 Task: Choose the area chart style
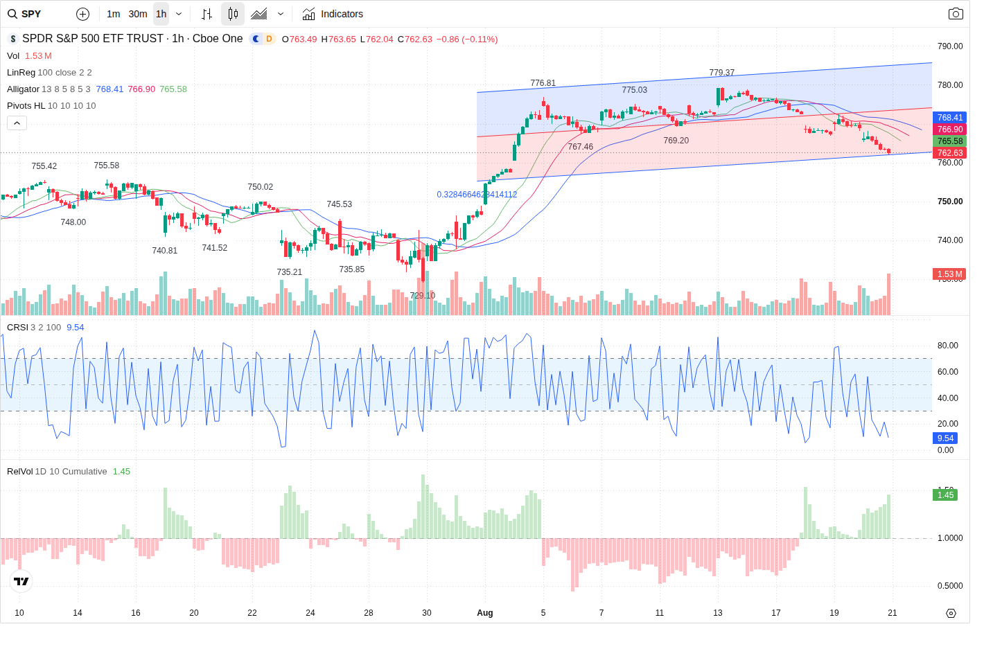pos(259,14)
